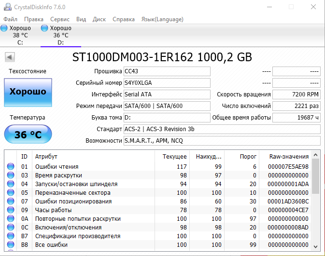Click scrollbar down arrow in attribute list
325x256 pixels.
click(316, 245)
